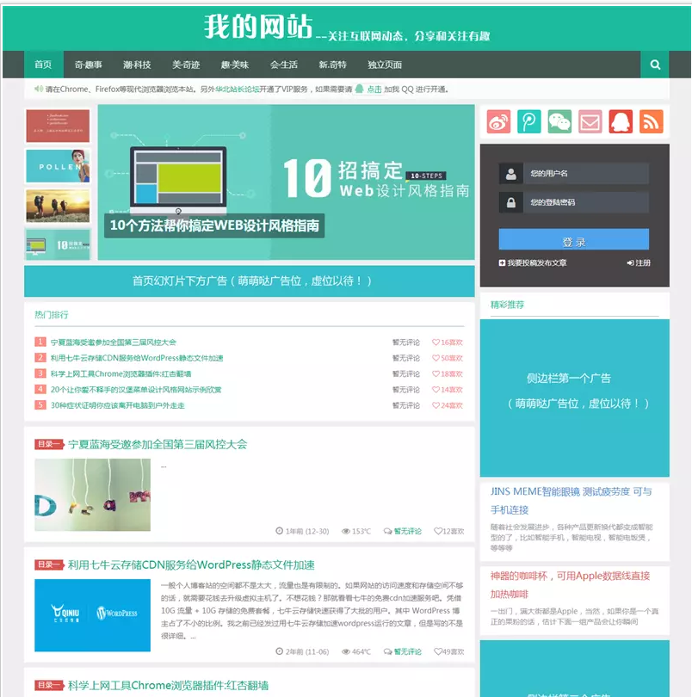Click 暂无评论 under the 153℃ article
The height and width of the screenshot is (697, 692).
pos(407,531)
